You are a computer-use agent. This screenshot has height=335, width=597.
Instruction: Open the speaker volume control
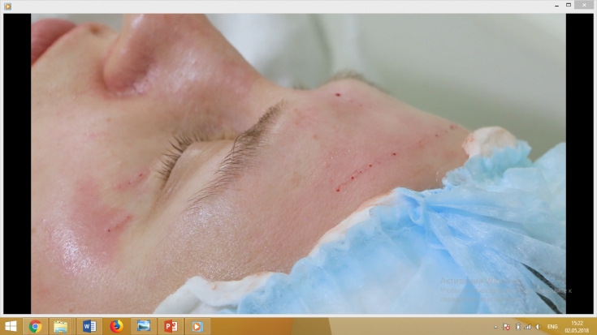(537, 326)
